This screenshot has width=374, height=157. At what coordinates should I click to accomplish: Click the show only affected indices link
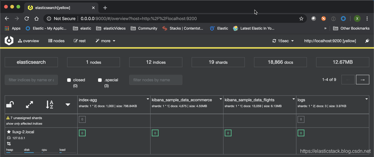[24, 123]
